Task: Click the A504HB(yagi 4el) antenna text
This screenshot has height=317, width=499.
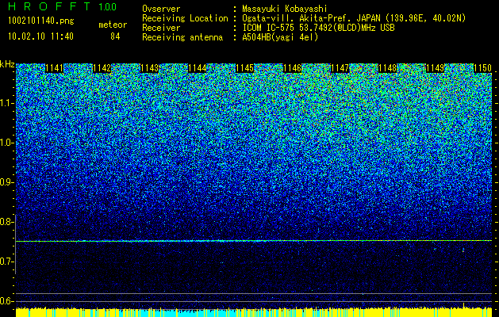Action: click(280, 37)
